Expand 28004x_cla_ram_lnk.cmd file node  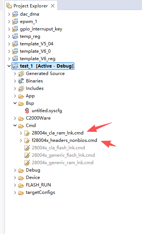point(21,133)
